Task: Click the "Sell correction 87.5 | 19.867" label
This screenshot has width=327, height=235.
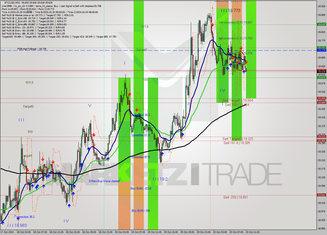Action: (x=235, y=22)
